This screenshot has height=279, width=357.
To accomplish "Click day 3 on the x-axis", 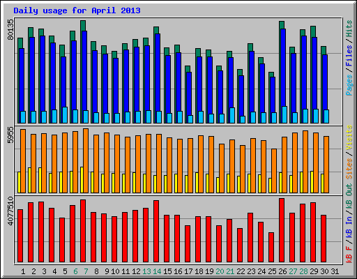I will click(44, 271).
